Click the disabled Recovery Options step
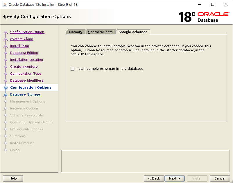The height and width of the screenshot is (183, 233). coord(24,108)
